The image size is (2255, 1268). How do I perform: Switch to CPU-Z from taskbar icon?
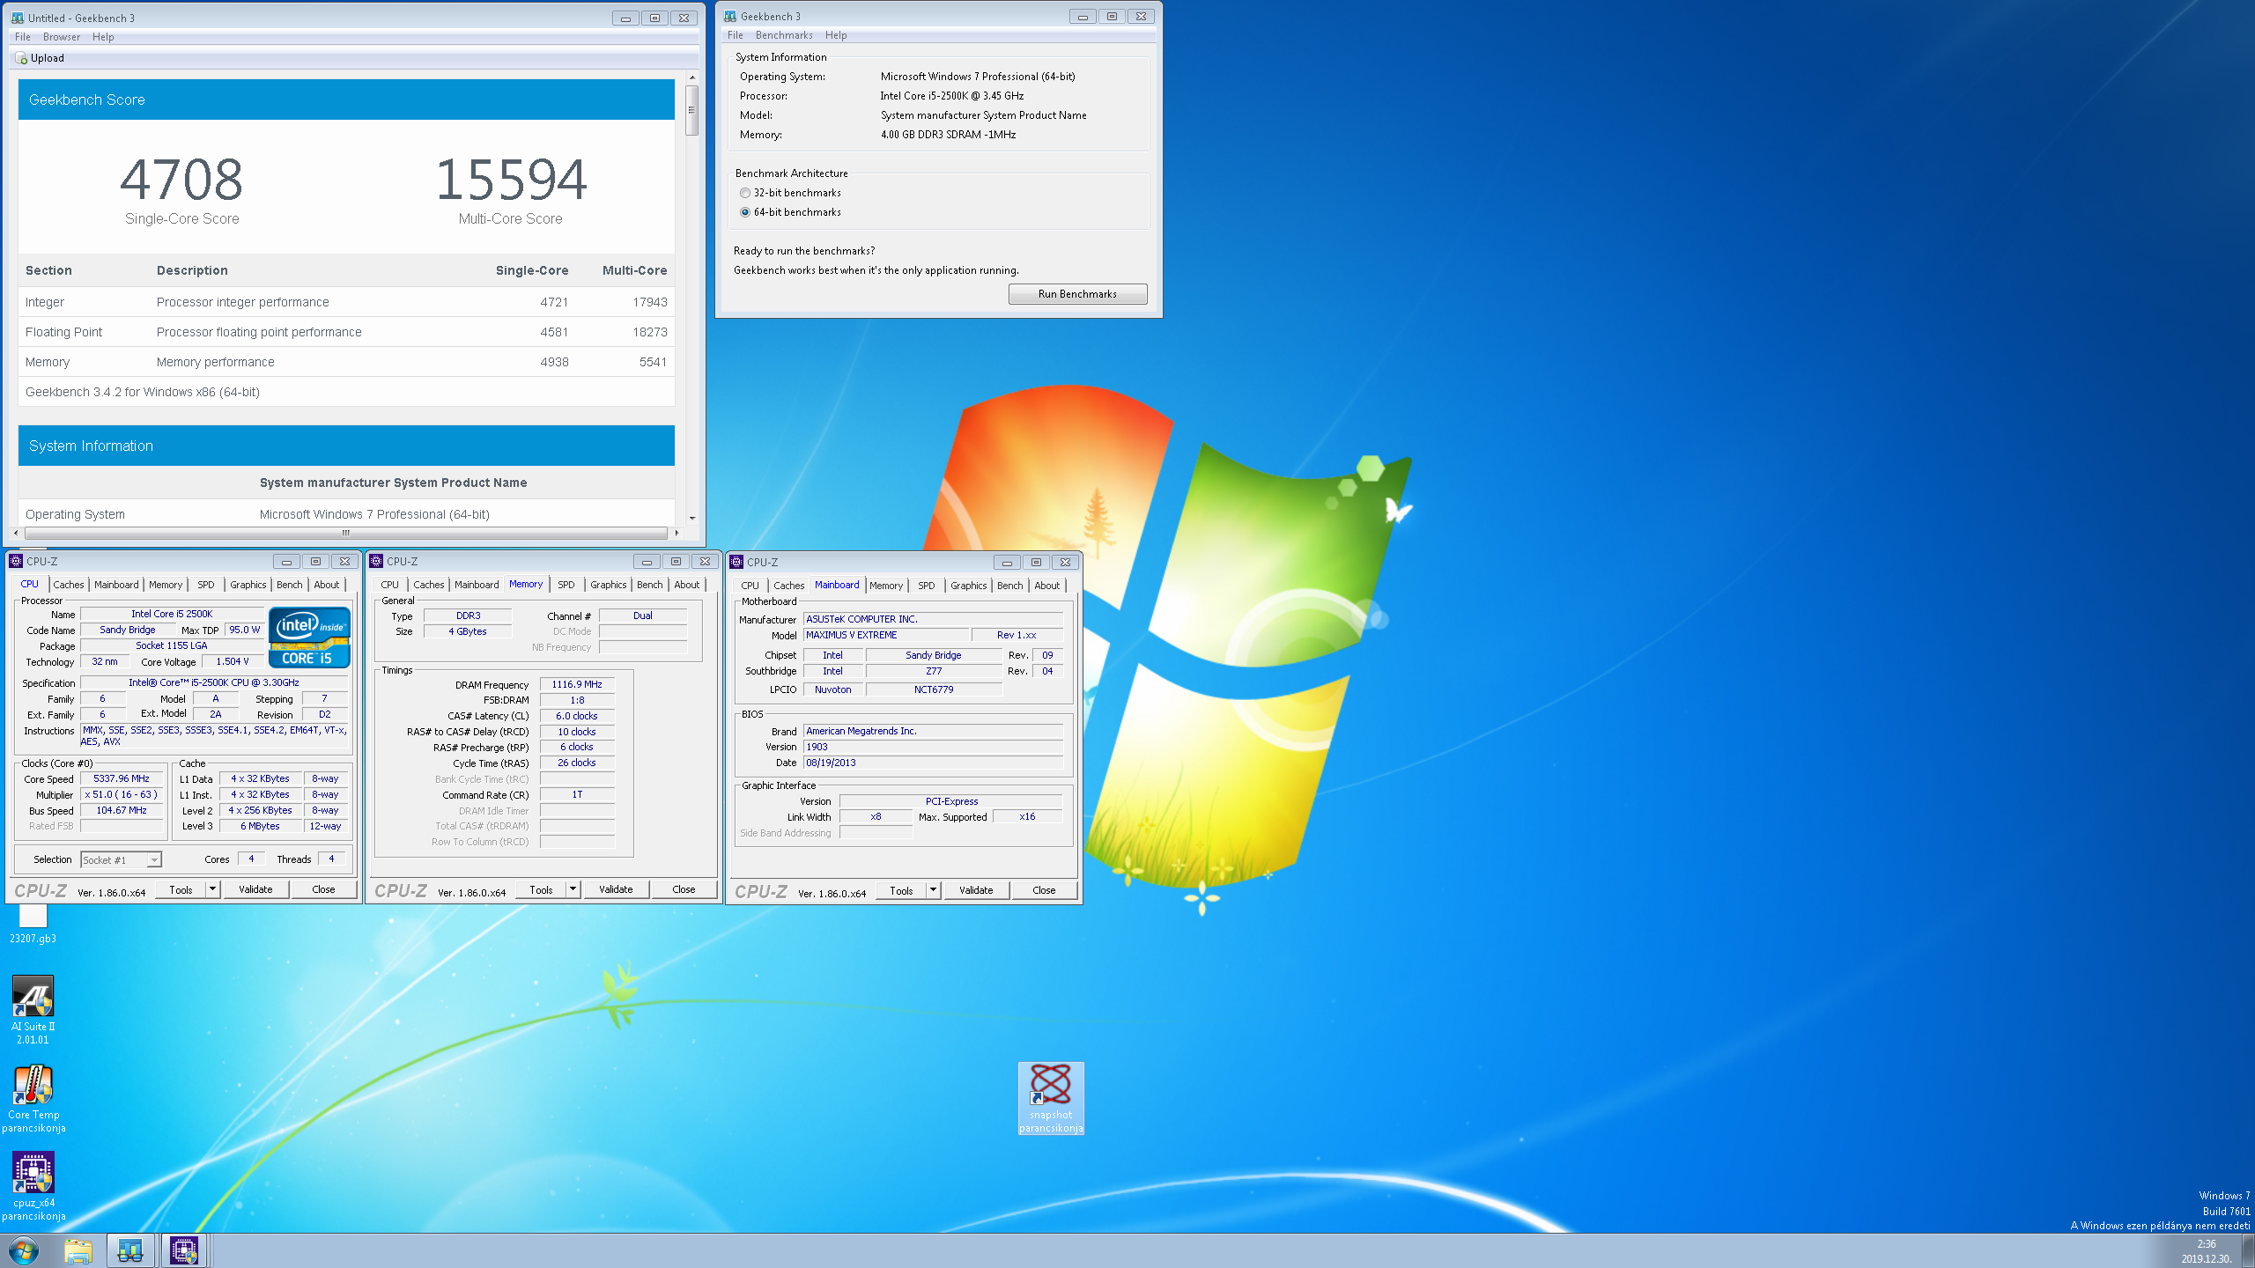coord(183,1250)
